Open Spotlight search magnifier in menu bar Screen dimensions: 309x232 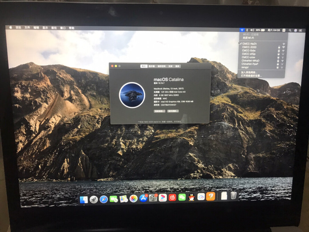click(290, 30)
